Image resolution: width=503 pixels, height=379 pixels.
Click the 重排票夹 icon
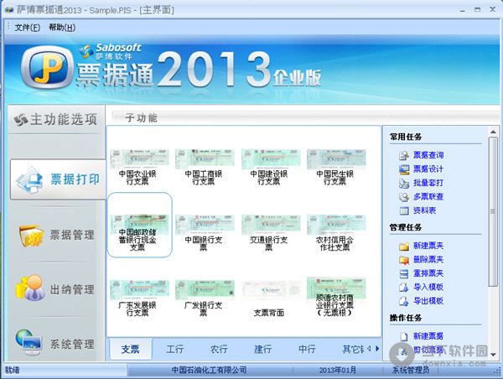click(x=404, y=273)
